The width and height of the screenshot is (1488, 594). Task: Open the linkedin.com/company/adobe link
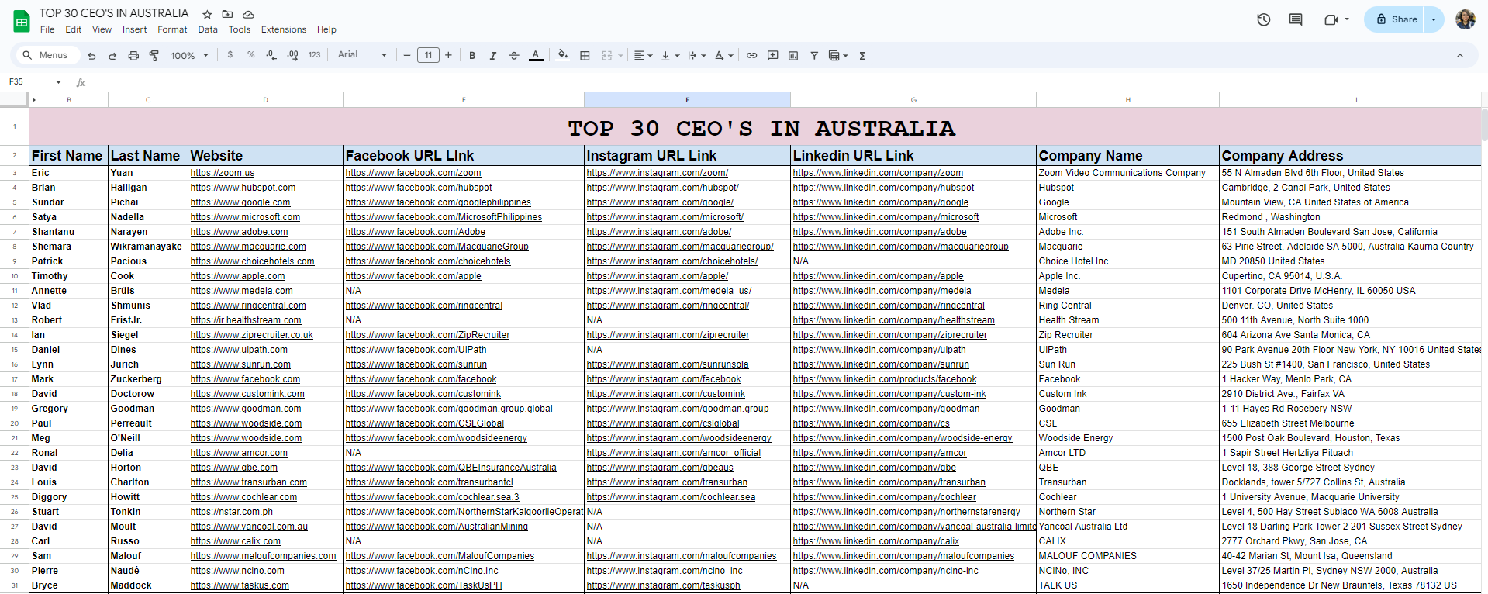[x=880, y=232]
